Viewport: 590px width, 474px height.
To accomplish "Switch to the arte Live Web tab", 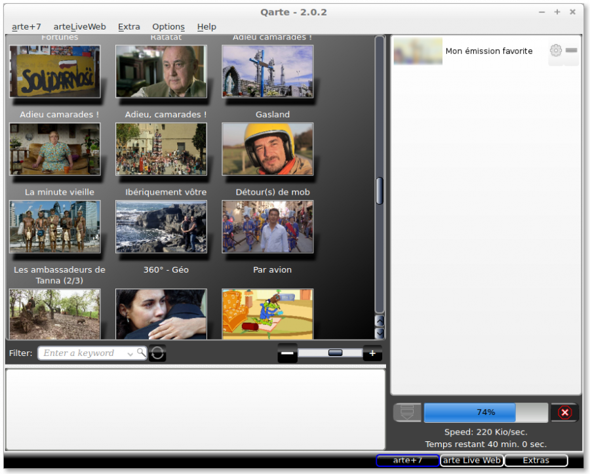I will point(472,460).
